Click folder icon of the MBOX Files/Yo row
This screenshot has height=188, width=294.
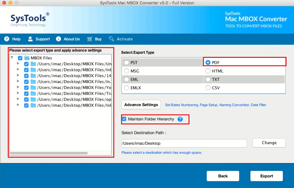[x=33, y=87]
